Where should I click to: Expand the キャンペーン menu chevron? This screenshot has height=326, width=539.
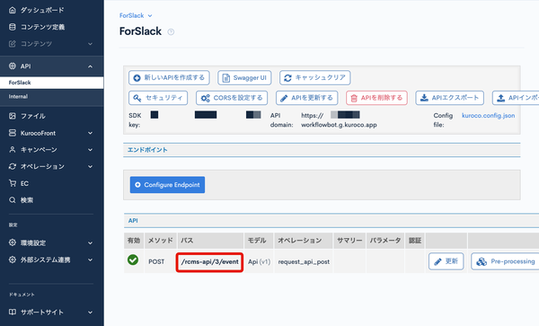[x=90, y=150]
